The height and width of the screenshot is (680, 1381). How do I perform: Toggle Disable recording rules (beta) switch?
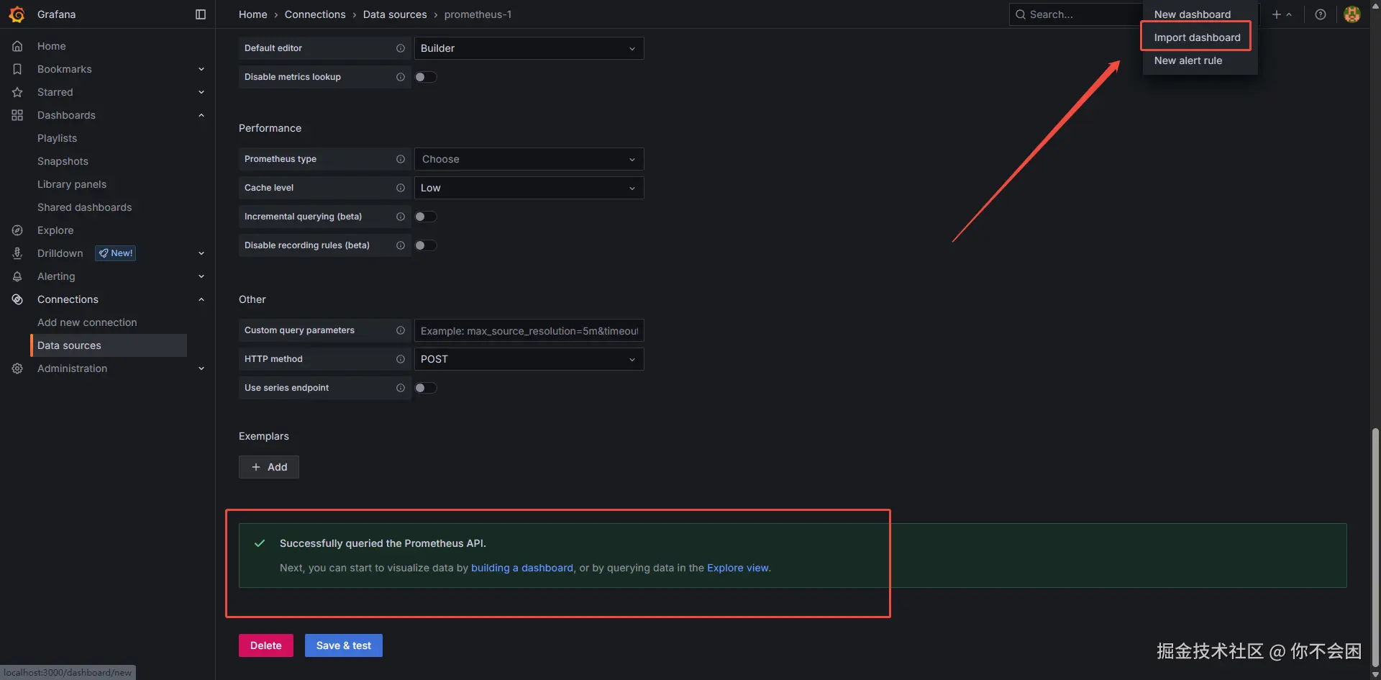click(x=426, y=245)
